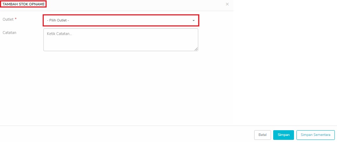Click the Catatan textarea resize handle
Viewport: 337px width, 142px height.
tap(196, 49)
